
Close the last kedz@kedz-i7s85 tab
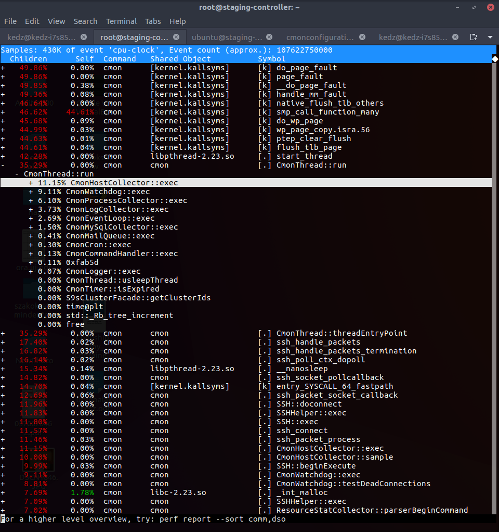[x=455, y=37]
